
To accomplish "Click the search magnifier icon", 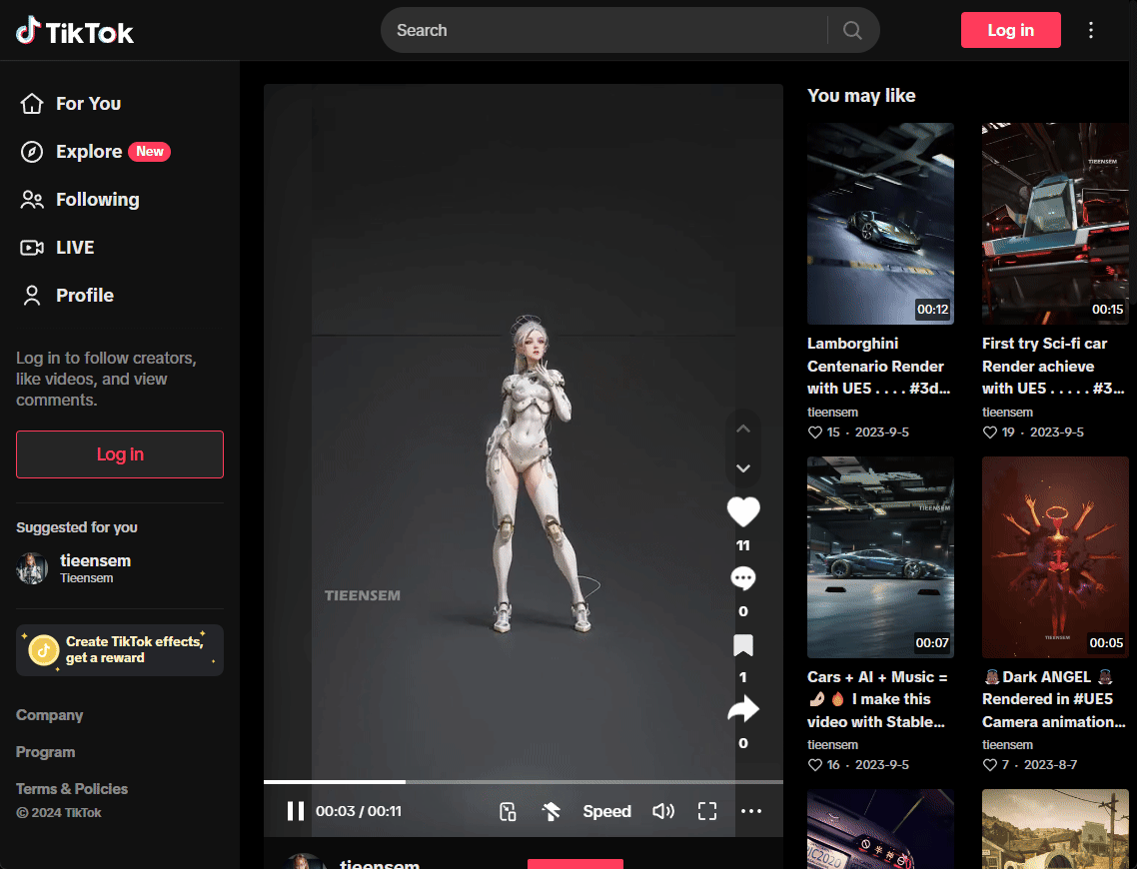I will [851, 30].
